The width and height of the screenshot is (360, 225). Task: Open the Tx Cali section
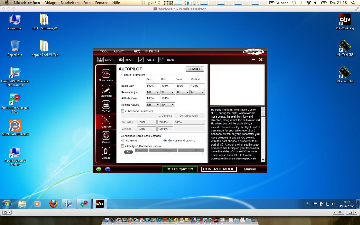[x=106, y=105]
